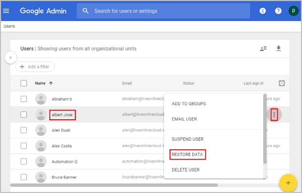Sort by Name using the arrow

tap(51, 83)
